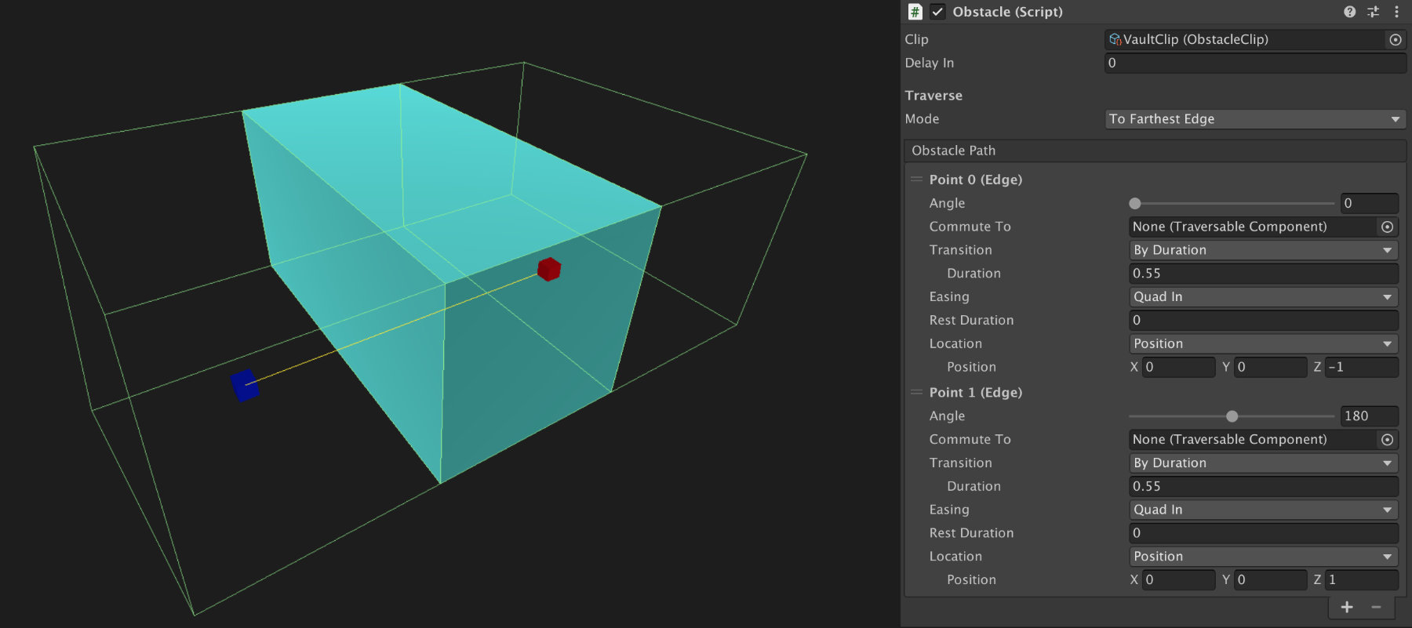The height and width of the screenshot is (628, 1412).
Task: Click Point 1 Position Z field
Action: 1361,580
